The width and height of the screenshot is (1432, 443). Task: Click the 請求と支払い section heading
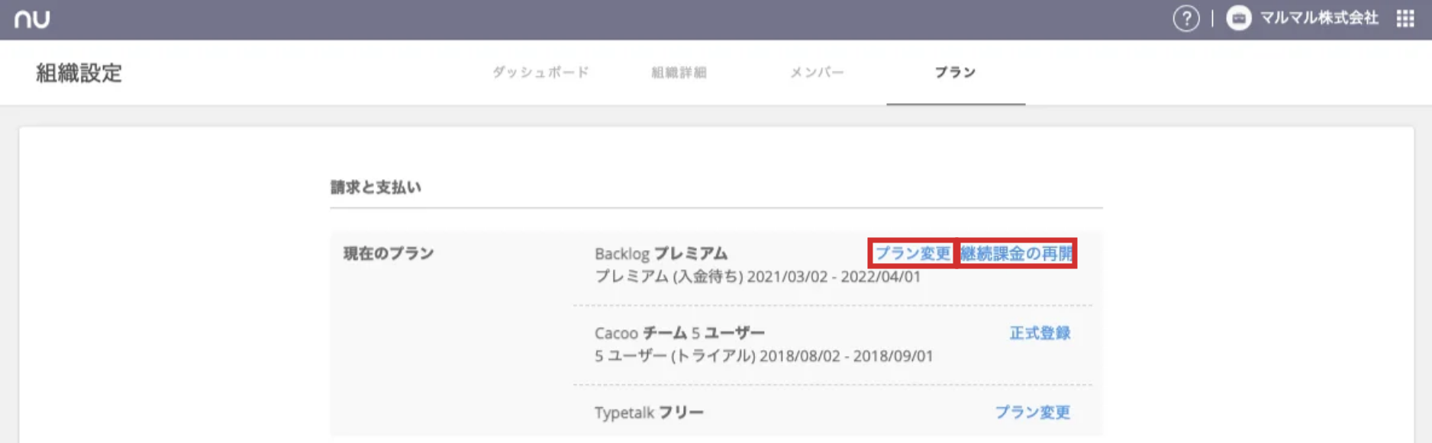click(376, 188)
